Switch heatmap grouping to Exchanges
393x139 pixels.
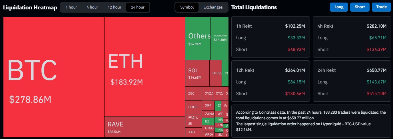(213, 7)
